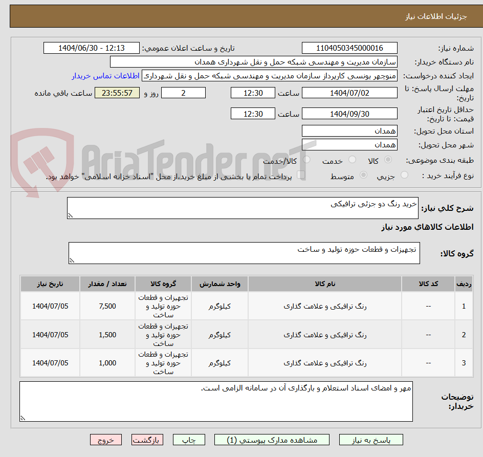Click the خروج (Exit) button
The height and width of the screenshot is (457, 483).
(x=106, y=440)
